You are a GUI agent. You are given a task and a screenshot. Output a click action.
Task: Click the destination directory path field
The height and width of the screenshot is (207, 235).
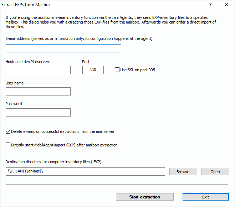(x=86, y=172)
